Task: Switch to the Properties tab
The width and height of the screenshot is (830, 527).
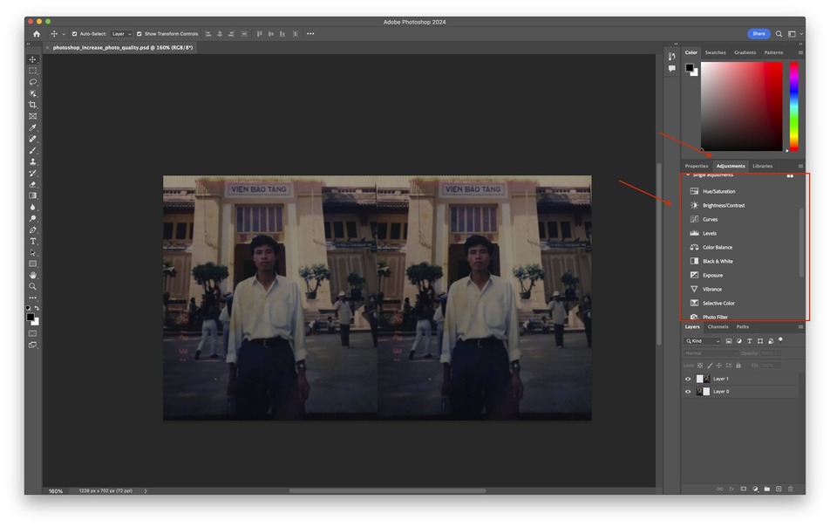Action: pos(696,166)
